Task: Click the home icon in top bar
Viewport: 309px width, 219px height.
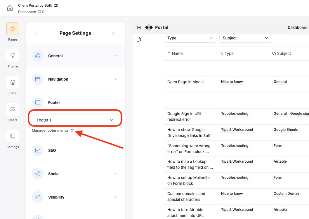Action: click(x=10, y=8)
